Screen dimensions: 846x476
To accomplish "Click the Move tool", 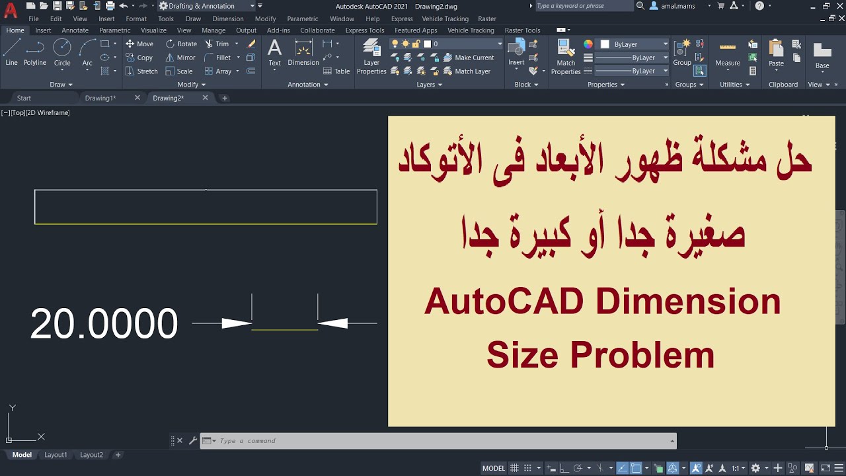I will point(139,44).
